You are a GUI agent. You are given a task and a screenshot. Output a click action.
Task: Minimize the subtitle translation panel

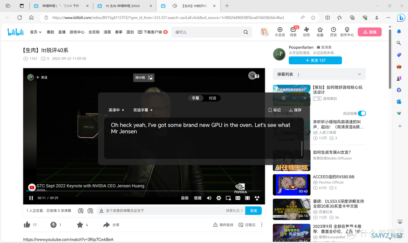pyautogui.click(x=294, y=98)
